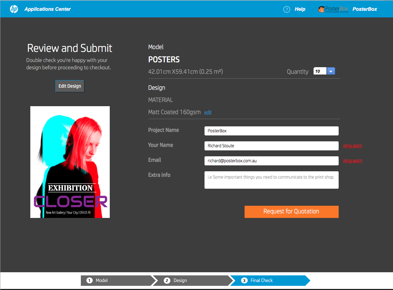The height and width of the screenshot is (290, 393).
Task: Click the number 1 circle in Model step
Action: (89, 281)
